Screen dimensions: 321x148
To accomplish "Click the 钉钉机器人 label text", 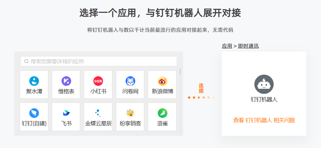I will (264, 100).
